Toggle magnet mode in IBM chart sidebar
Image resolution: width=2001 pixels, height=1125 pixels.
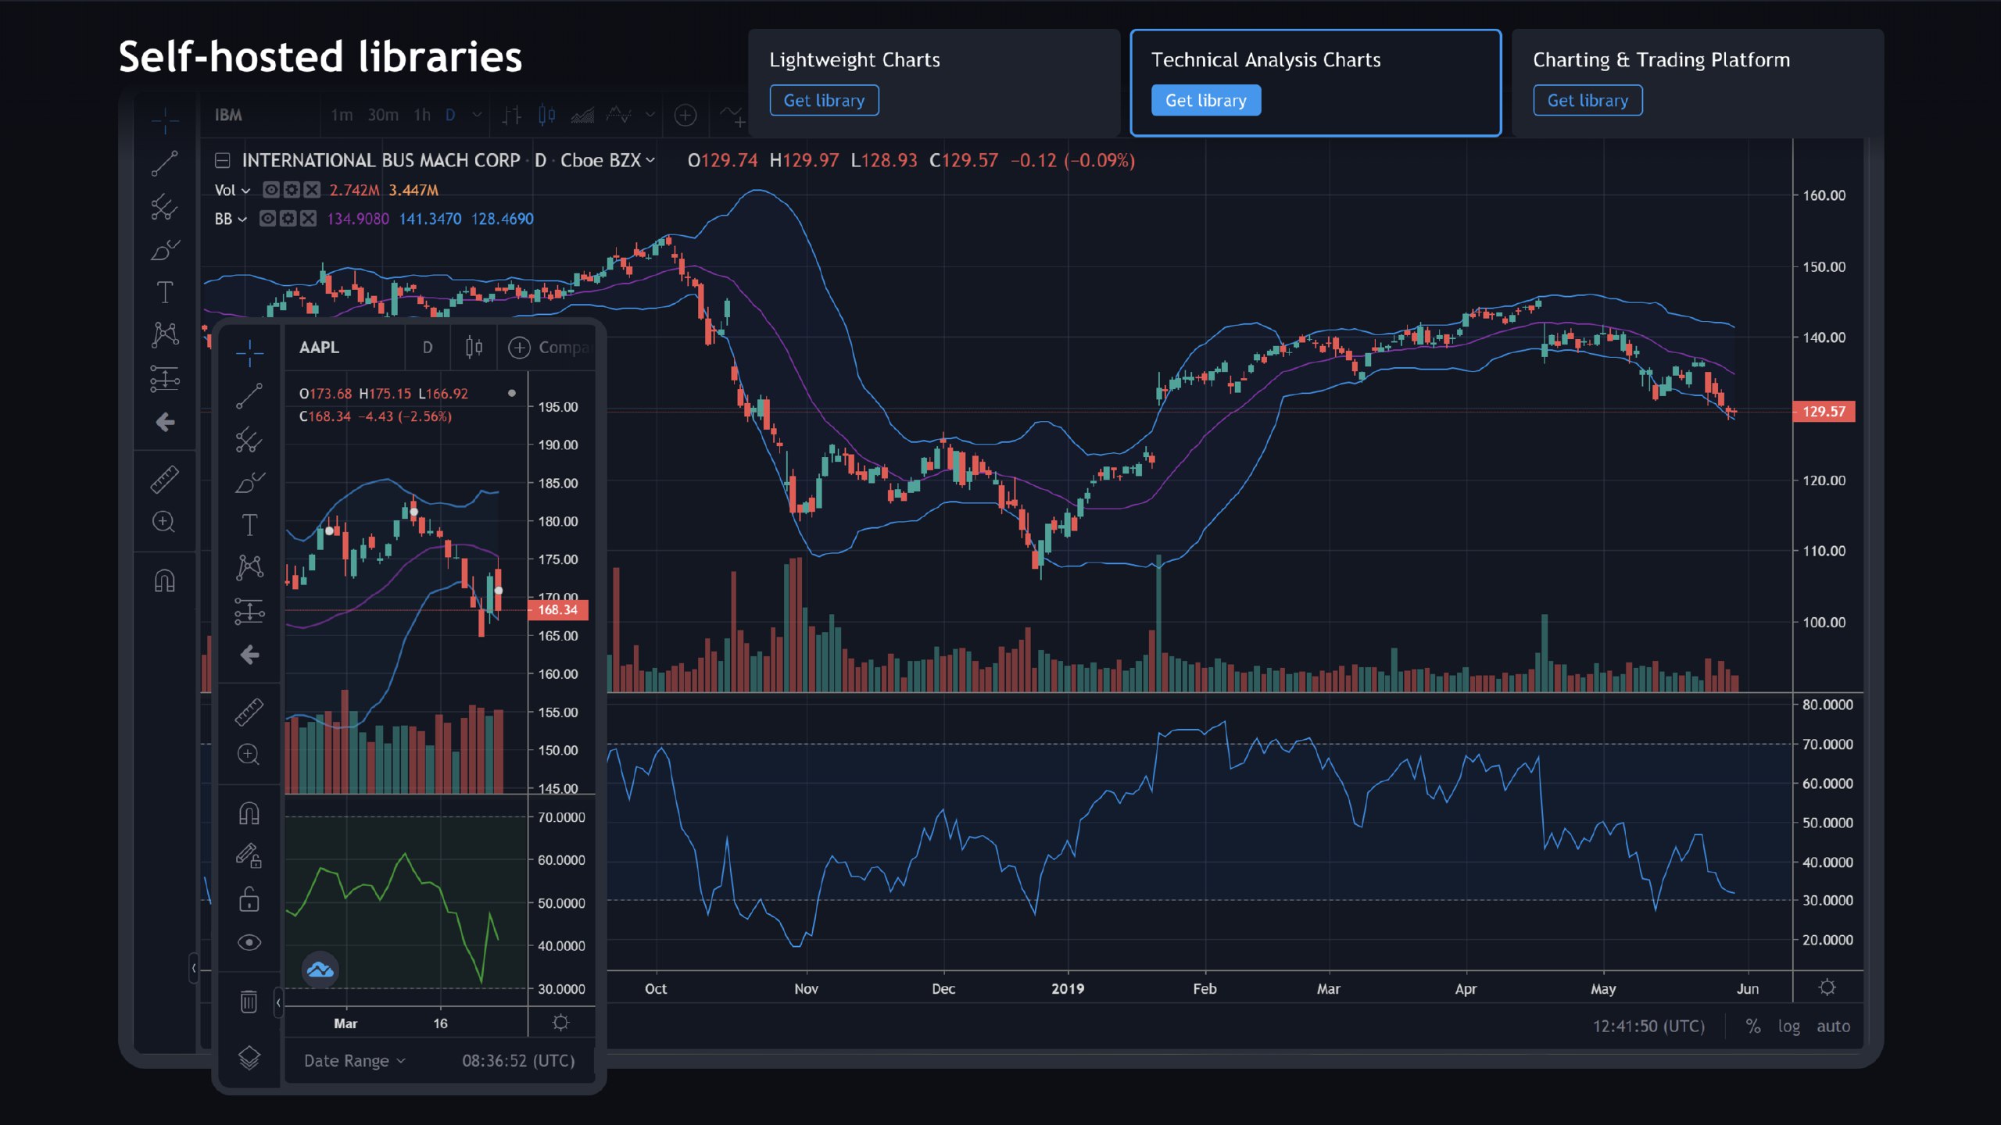tap(165, 580)
